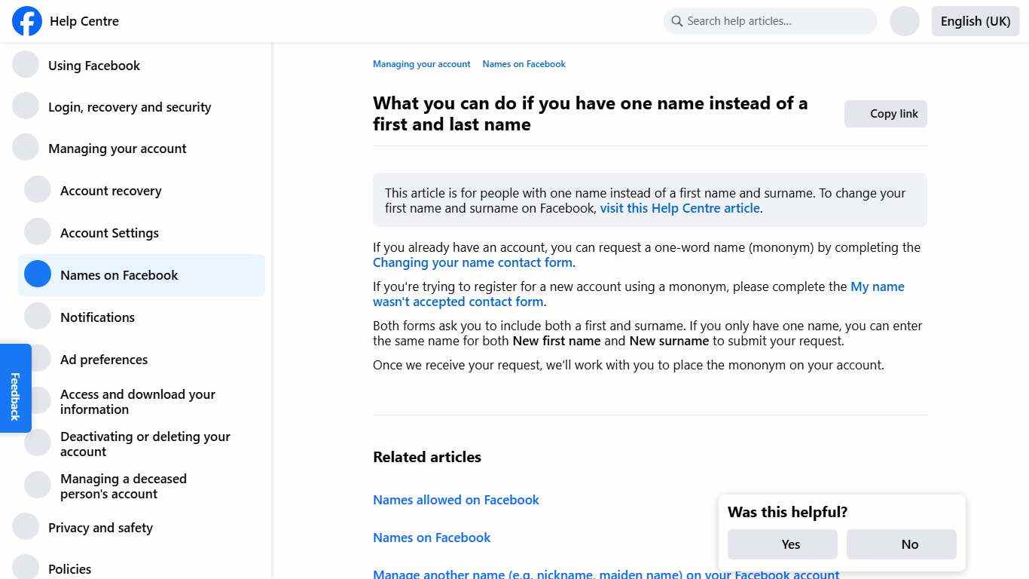Click inside the Search help articles field

click(768, 21)
